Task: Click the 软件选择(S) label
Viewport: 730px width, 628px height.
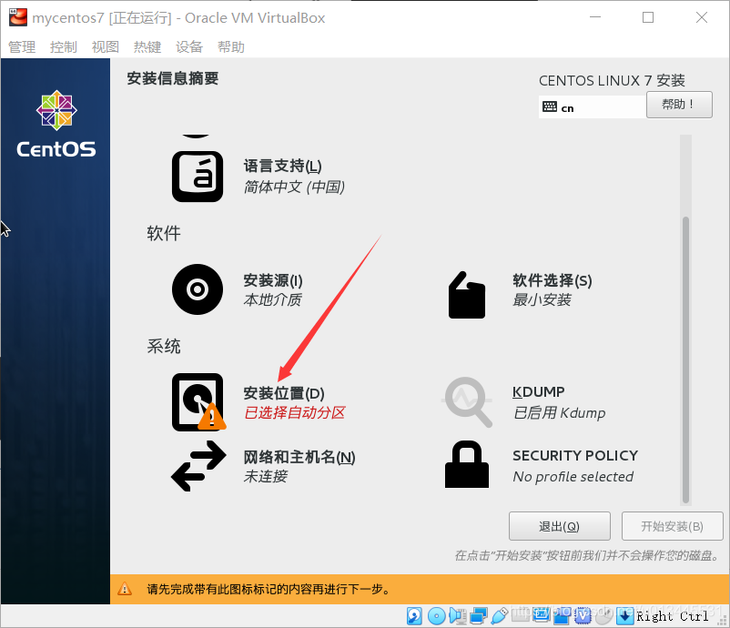Action: tap(553, 280)
